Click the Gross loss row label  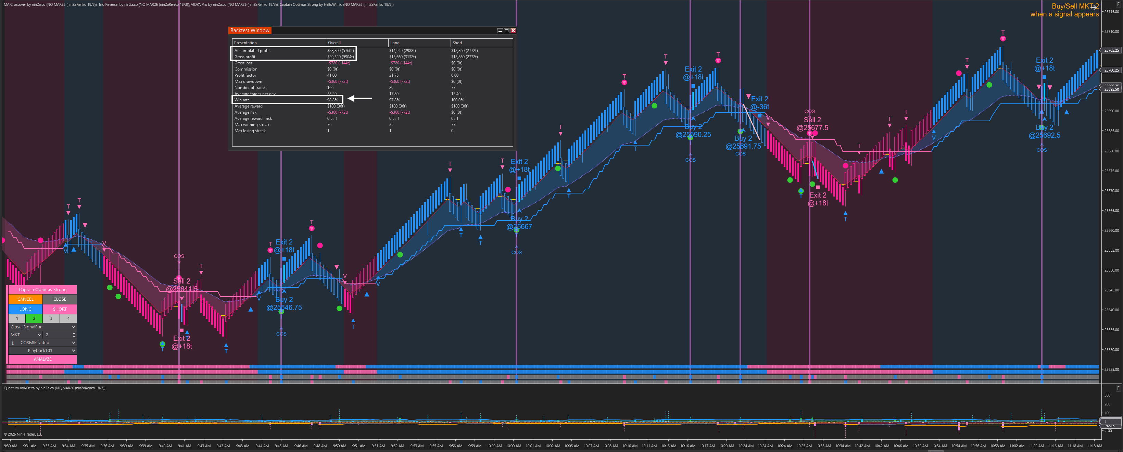[x=243, y=63]
